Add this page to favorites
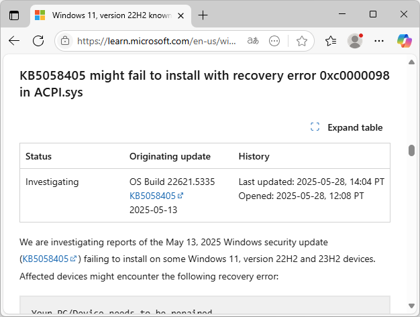Screen dimensions: 420x317 302,41
